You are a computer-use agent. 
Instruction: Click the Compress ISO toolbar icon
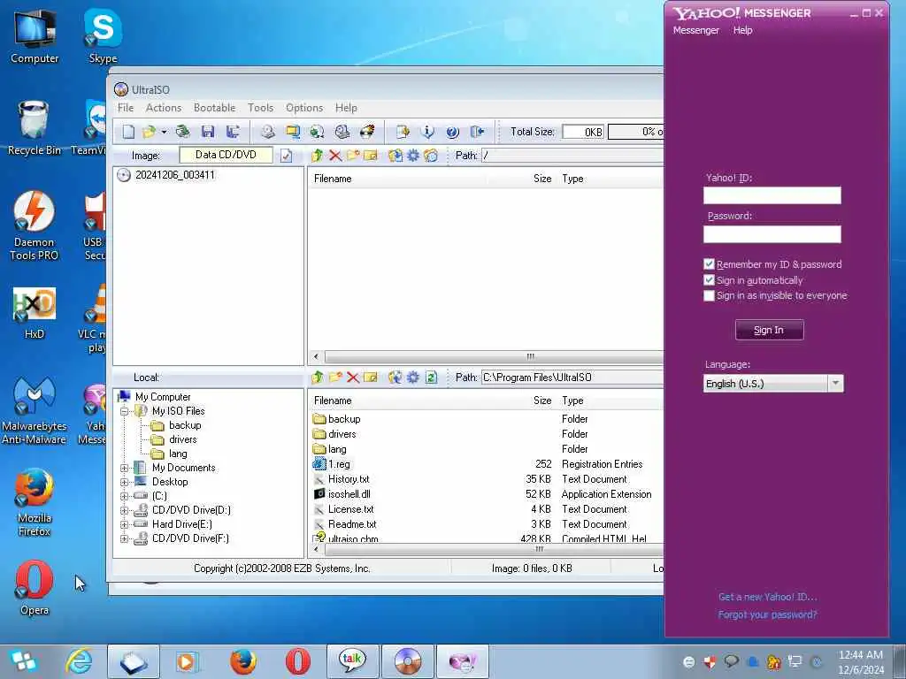[293, 132]
